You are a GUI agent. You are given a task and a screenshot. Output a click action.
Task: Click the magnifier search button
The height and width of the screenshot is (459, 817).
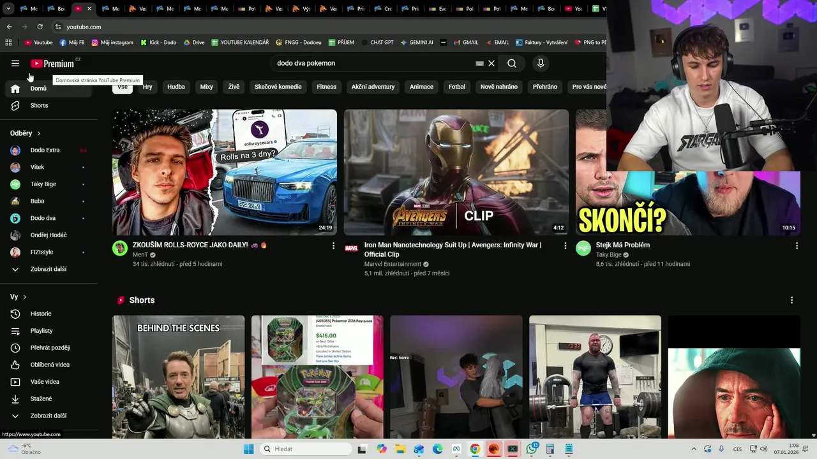pyautogui.click(x=512, y=63)
